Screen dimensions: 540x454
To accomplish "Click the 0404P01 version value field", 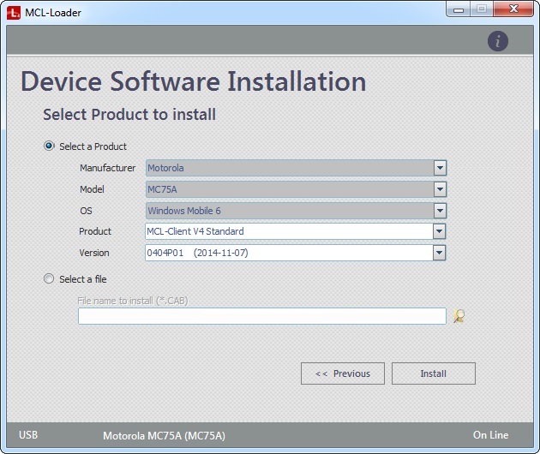I will click(x=289, y=253).
